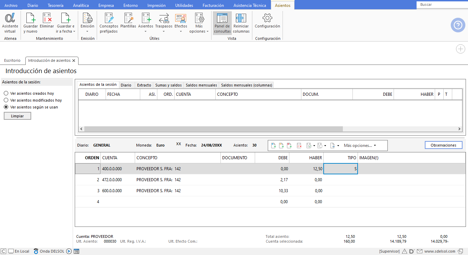Click the Buscar search field

pyautogui.click(x=442, y=5)
